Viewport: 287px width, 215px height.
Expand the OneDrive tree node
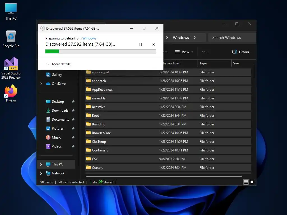[41, 83]
